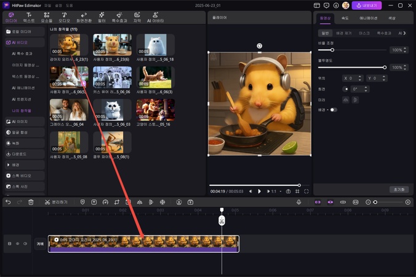
Task: Click the vertical mirror button in properties
Action: [x=355, y=100]
